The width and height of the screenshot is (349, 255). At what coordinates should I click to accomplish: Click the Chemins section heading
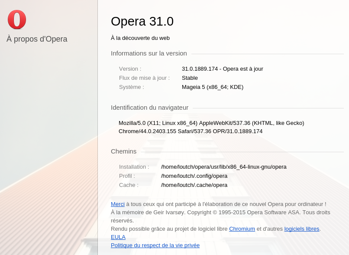click(124, 151)
